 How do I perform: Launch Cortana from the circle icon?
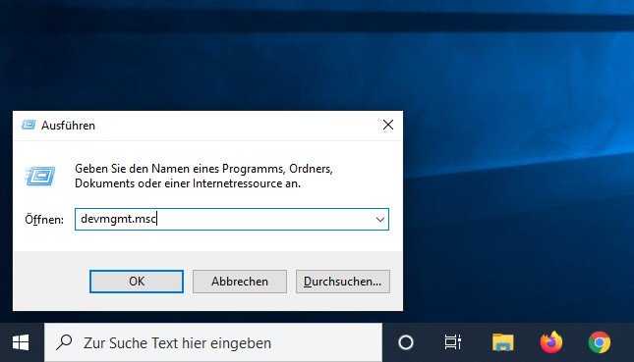[x=406, y=342]
